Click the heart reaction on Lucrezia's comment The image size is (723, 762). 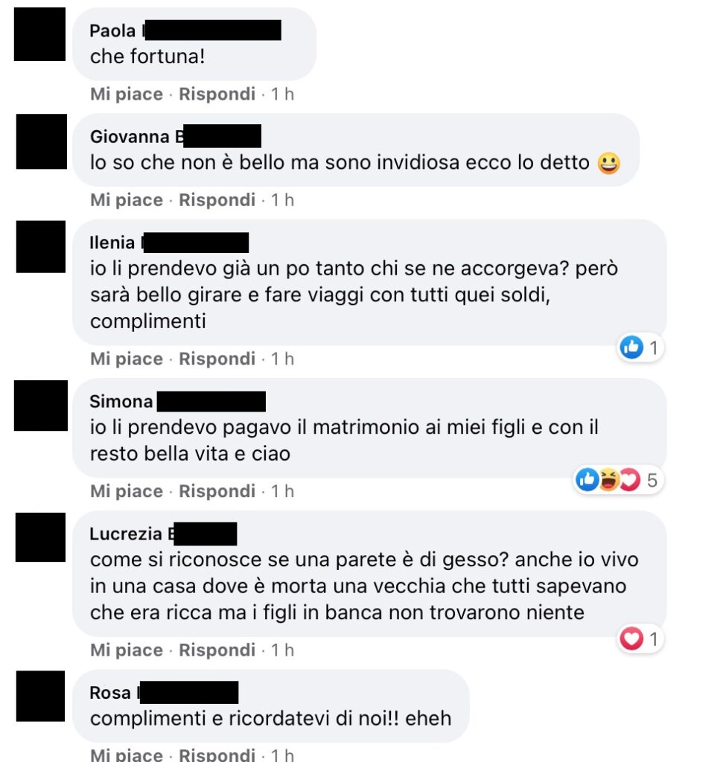point(631,638)
